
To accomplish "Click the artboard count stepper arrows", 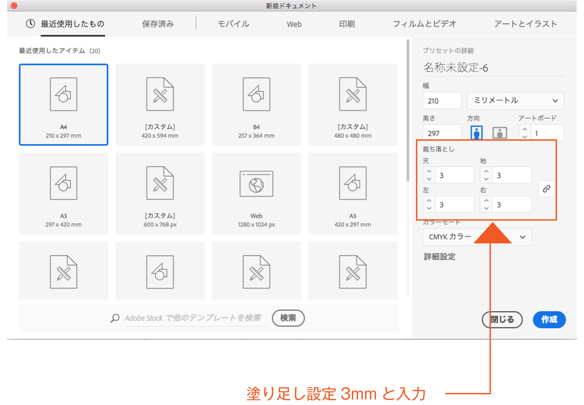I will [x=525, y=133].
